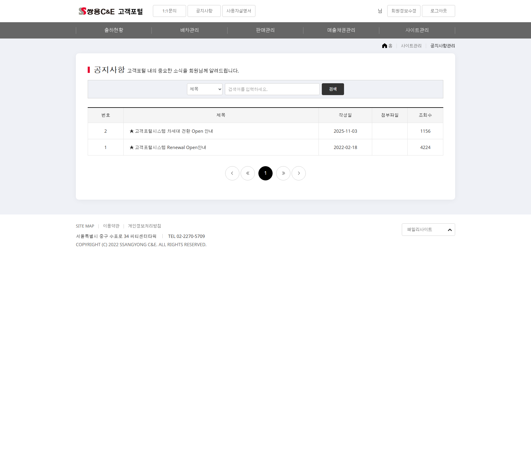Image resolution: width=531 pixels, height=474 pixels.
Task: Go to next page arrow in pagination
Action: click(x=299, y=173)
